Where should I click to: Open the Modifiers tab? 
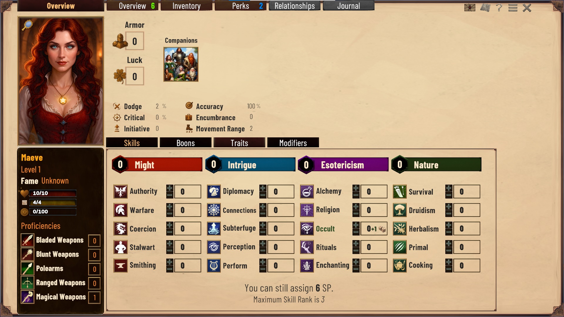coord(293,143)
